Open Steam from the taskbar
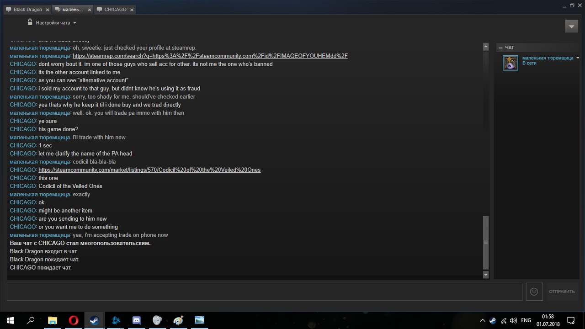The width and height of the screenshot is (585, 329). (95, 320)
